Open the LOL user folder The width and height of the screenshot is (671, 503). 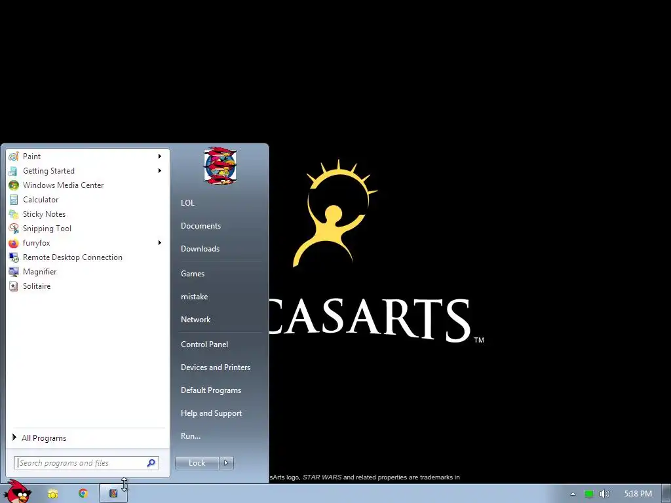tap(188, 203)
